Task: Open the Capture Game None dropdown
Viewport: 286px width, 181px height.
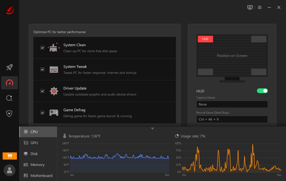Action: pos(232,104)
